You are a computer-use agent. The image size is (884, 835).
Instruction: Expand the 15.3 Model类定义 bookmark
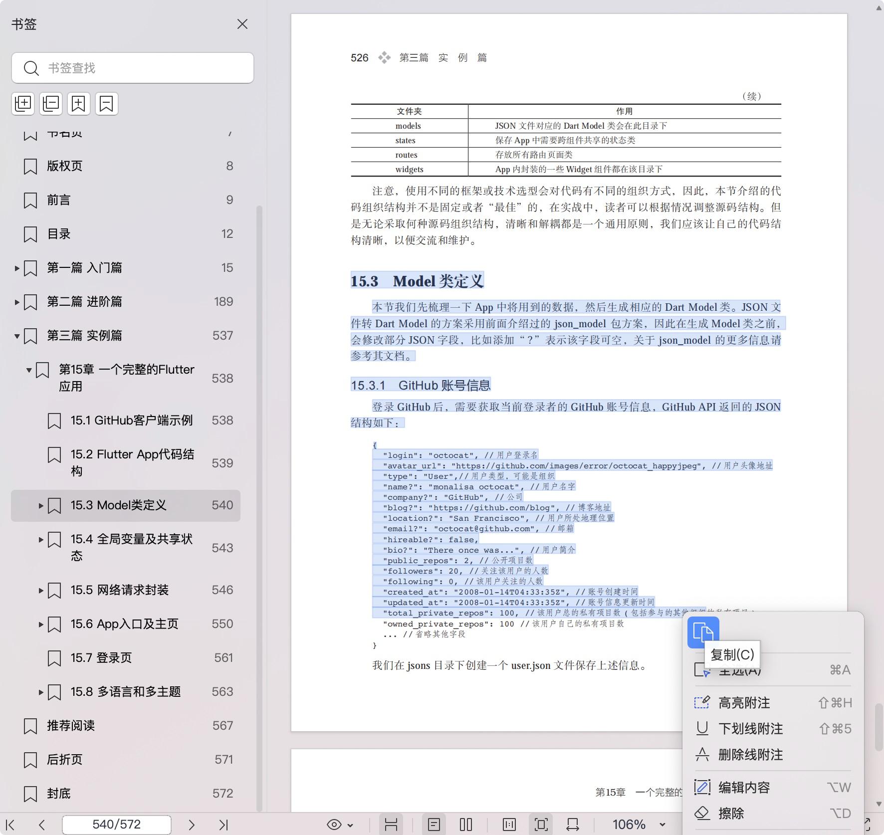(x=40, y=506)
